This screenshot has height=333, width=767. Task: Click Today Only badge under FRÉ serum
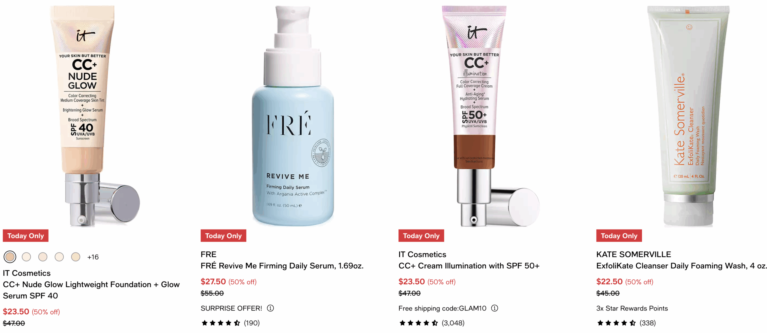pos(223,235)
